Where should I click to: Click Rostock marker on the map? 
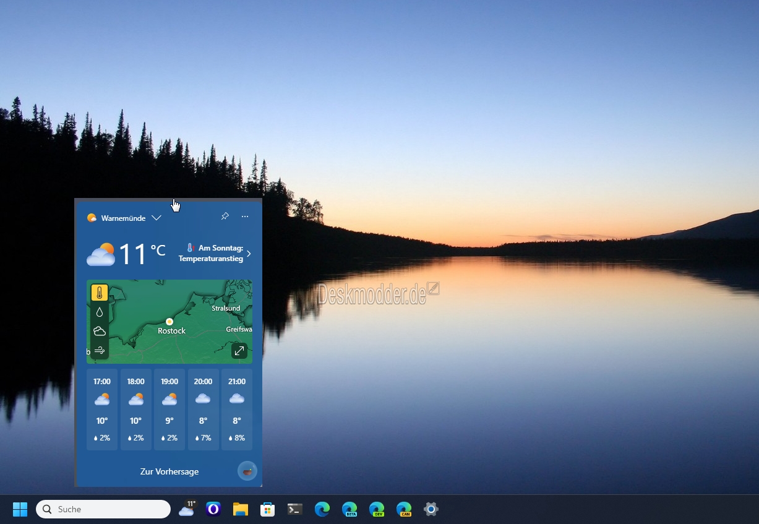[x=169, y=322]
